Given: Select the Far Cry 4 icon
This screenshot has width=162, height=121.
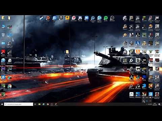Looking at the screenshot, I should 151,86.
